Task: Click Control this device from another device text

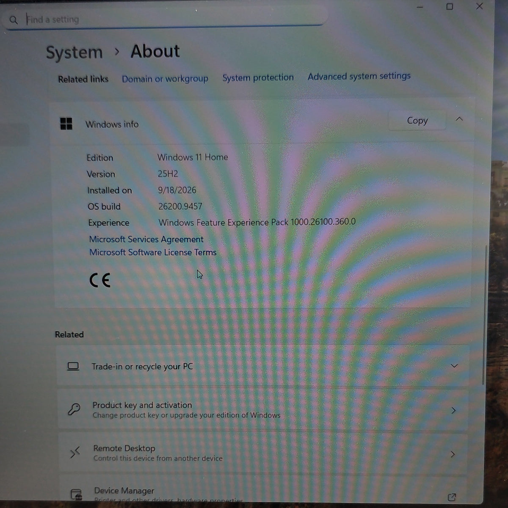Action: (x=158, y=458)
